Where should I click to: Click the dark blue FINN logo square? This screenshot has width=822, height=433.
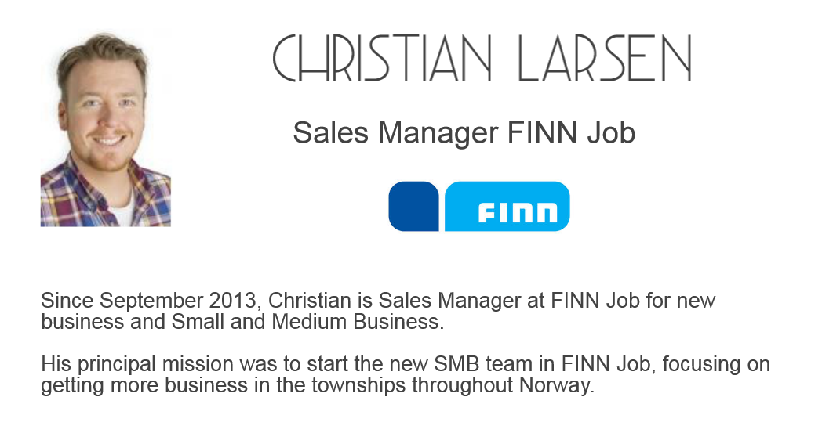[x=413, y=207]
